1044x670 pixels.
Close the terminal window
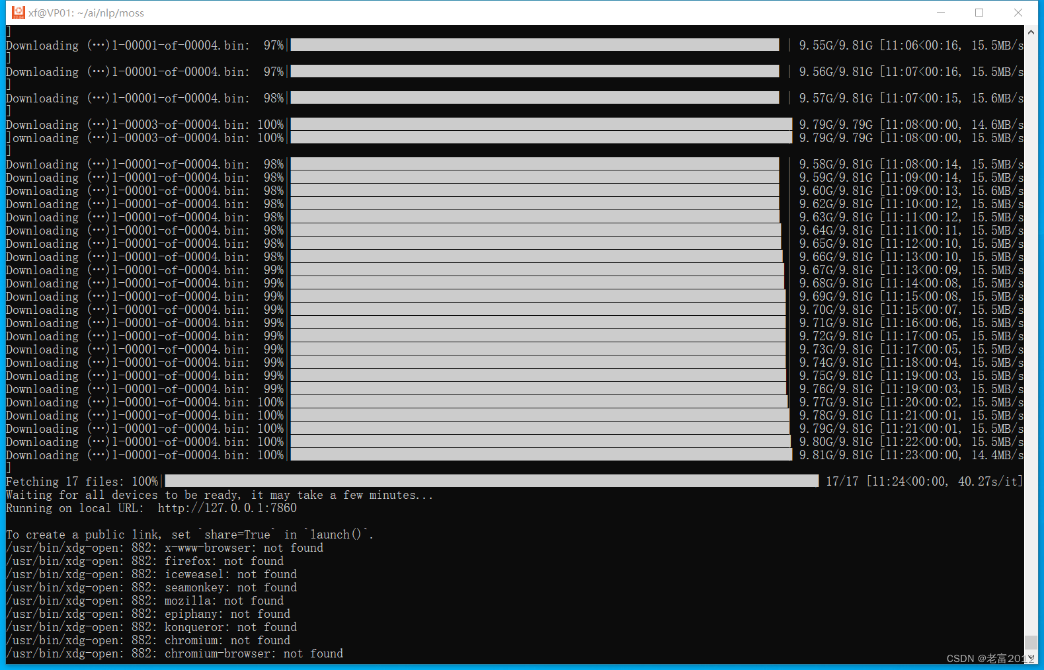(x=1018, y=13)
